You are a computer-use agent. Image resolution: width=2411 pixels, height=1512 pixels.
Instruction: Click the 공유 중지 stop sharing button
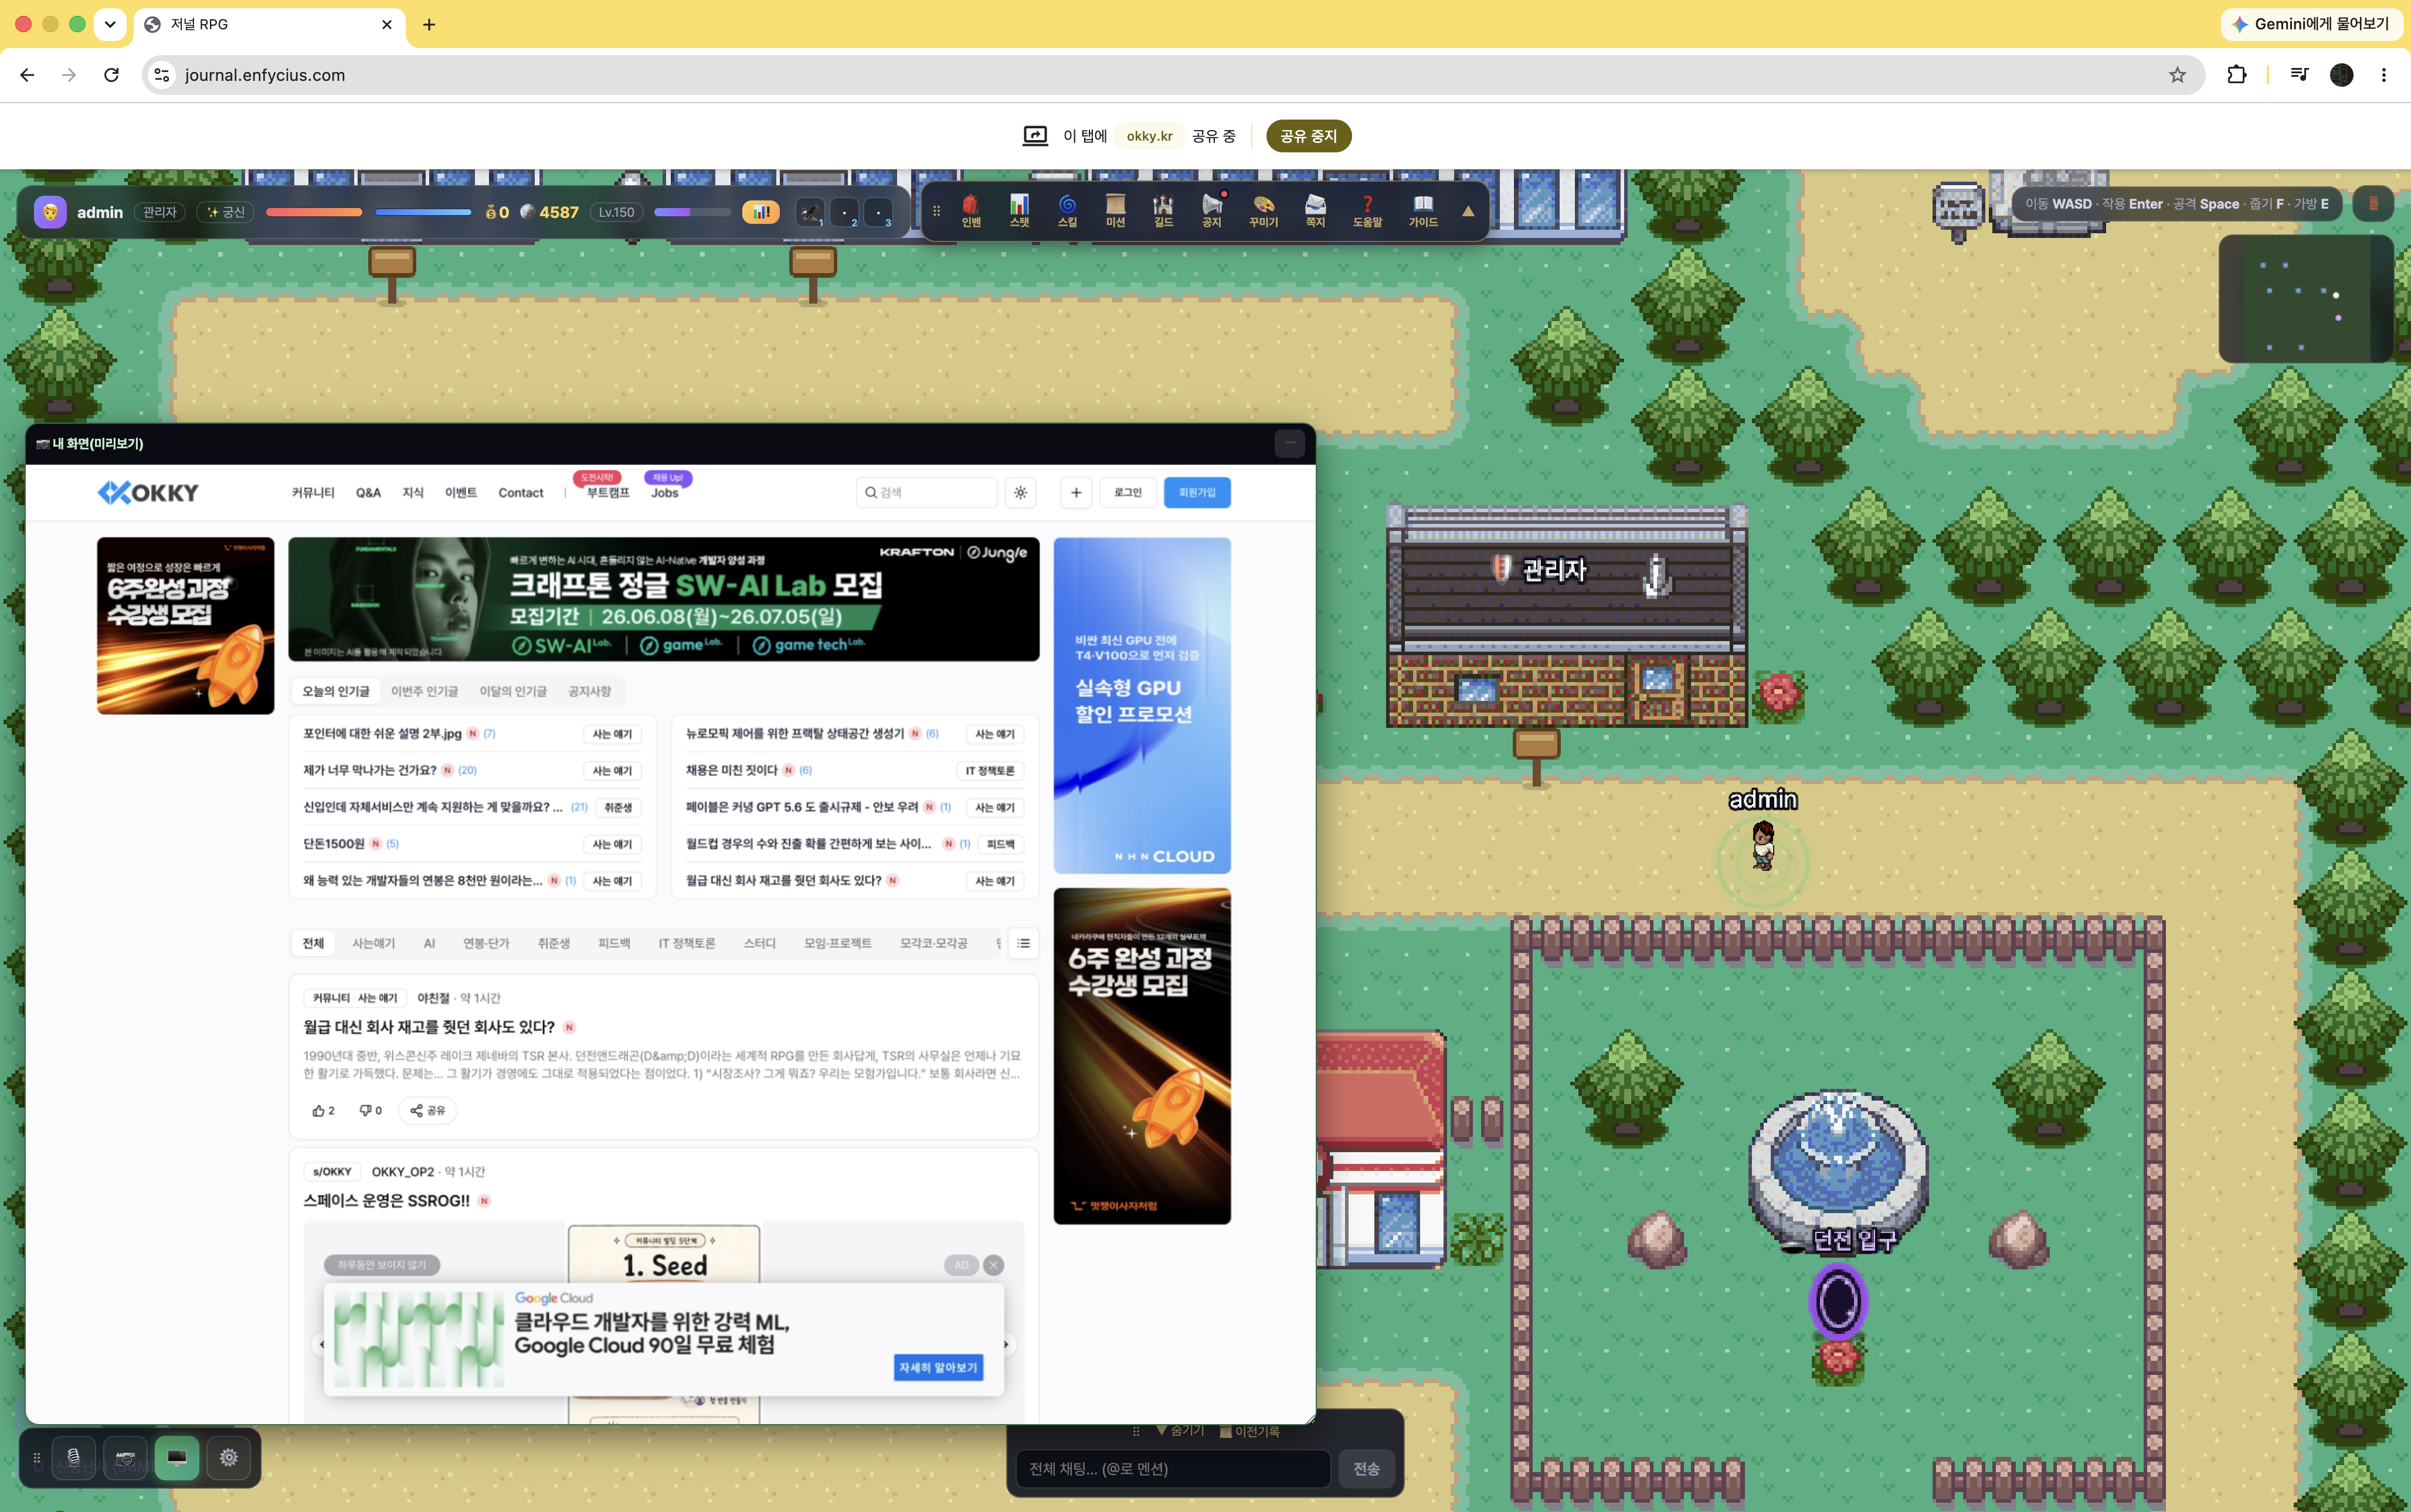[1309, 136]
